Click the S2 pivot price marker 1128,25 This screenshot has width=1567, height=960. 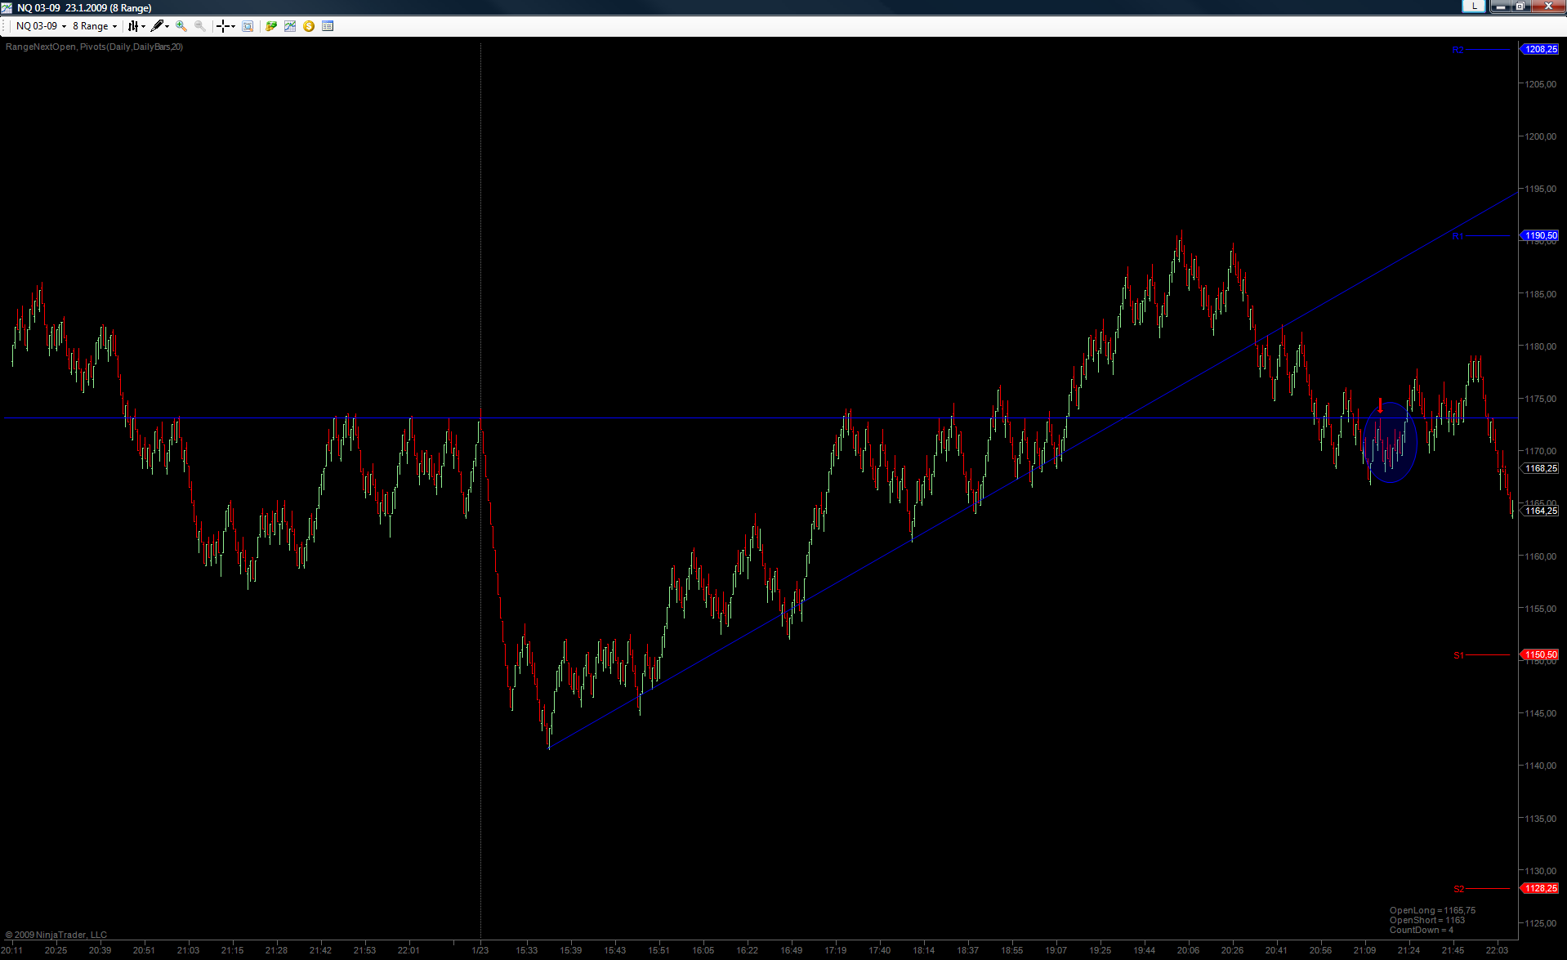[x=1540, y=889]
